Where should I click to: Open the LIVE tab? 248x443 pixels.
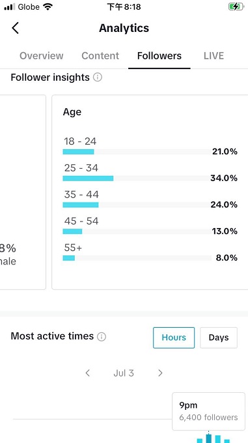pos(214,55)
